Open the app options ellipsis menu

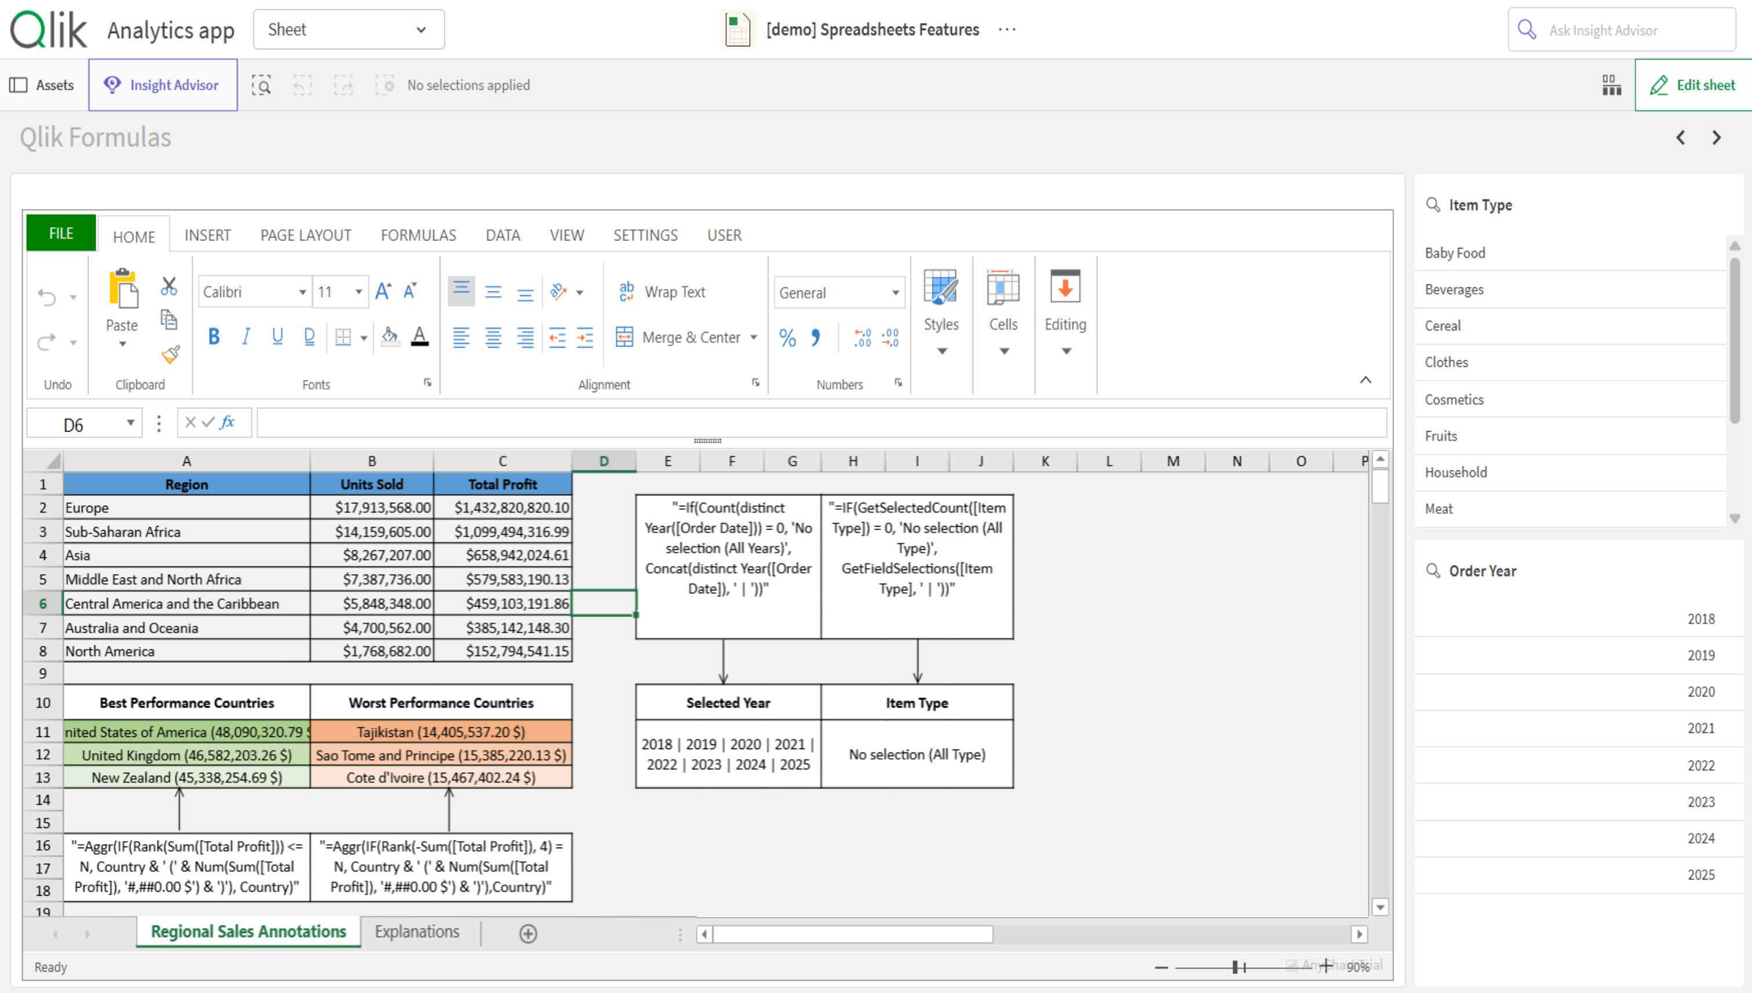tap(1006, 30)
